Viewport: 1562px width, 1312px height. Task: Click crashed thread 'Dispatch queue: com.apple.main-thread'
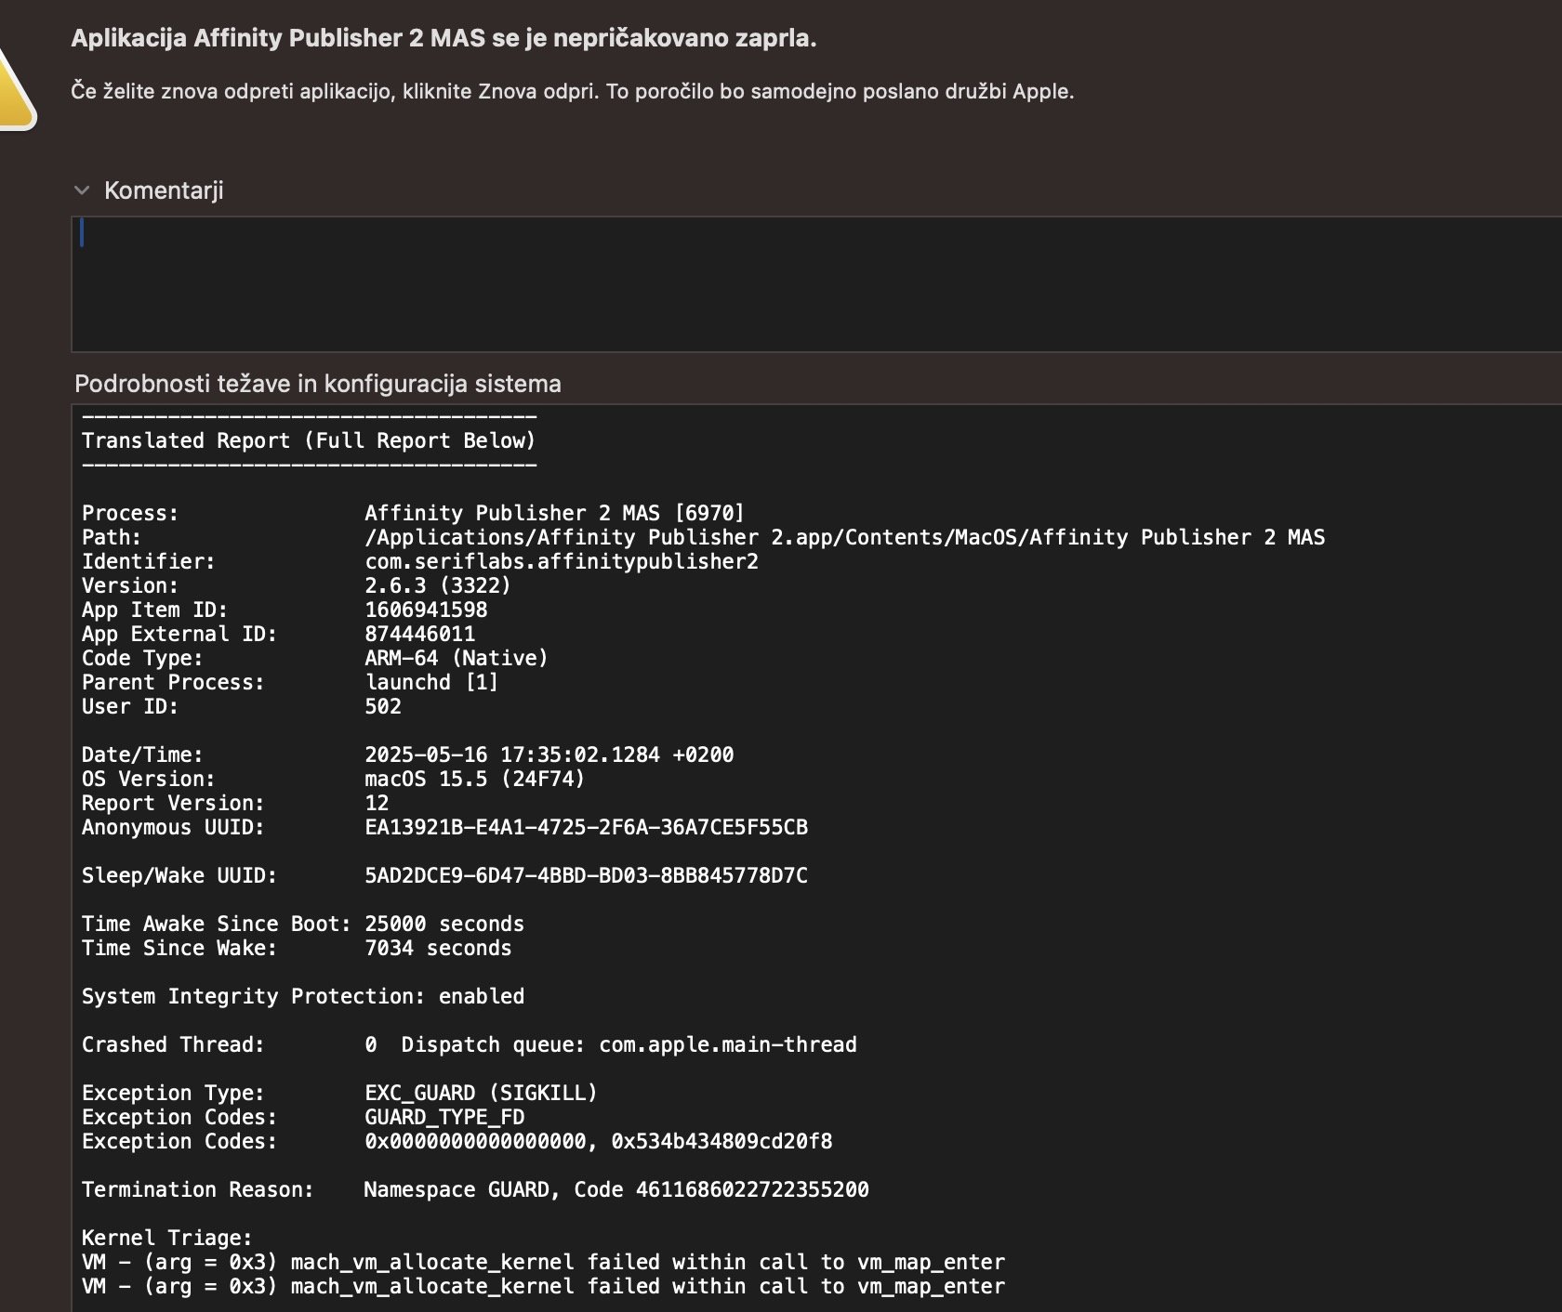629,1044
